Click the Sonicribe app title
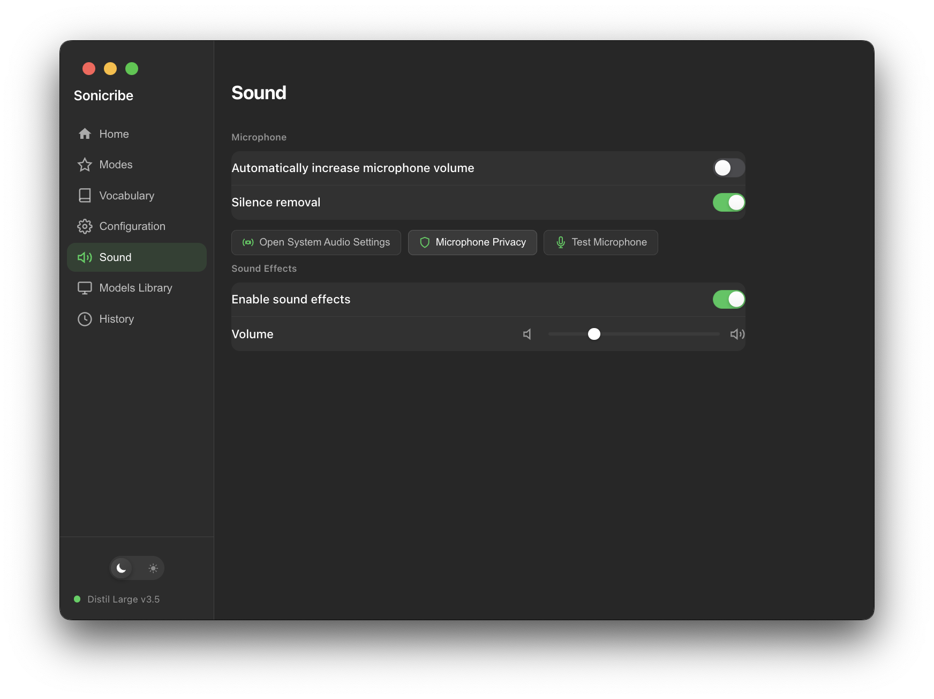Image resolution: width=934 pixels, height=699 pixels. point(103,95)
